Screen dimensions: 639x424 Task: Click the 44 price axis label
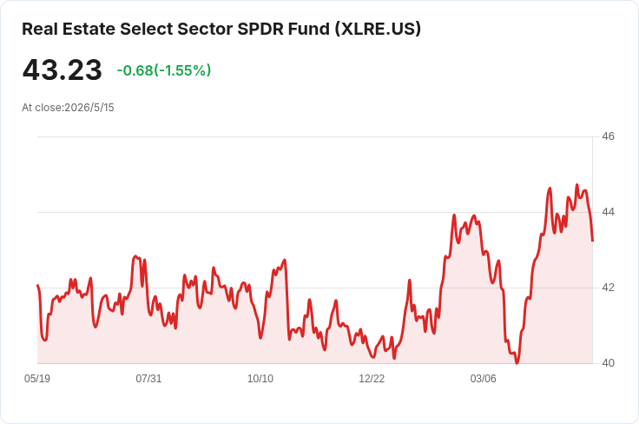point(608,212)
